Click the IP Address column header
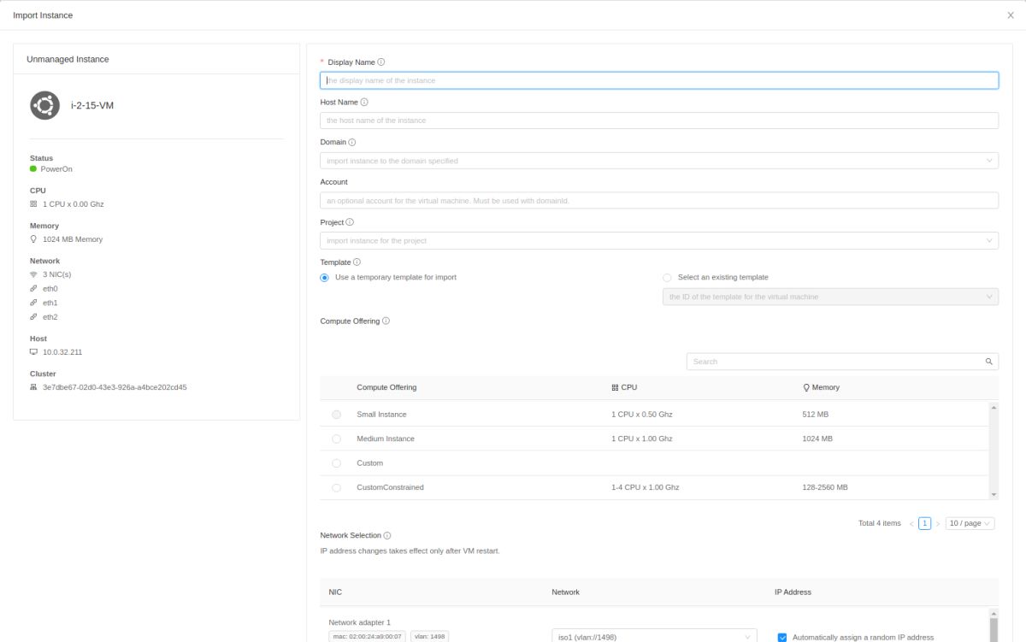 coord(792,592)
